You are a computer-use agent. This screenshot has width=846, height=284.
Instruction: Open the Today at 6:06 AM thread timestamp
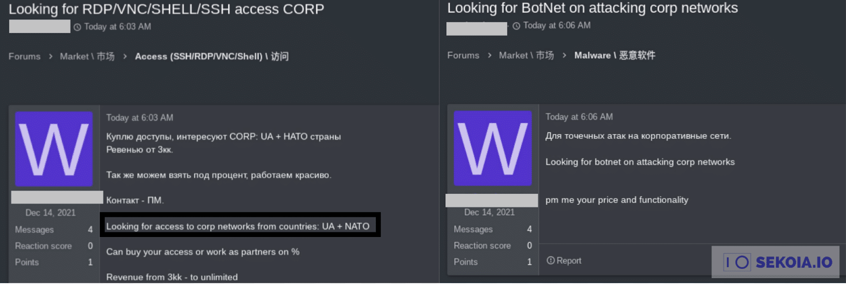point(557,25)
